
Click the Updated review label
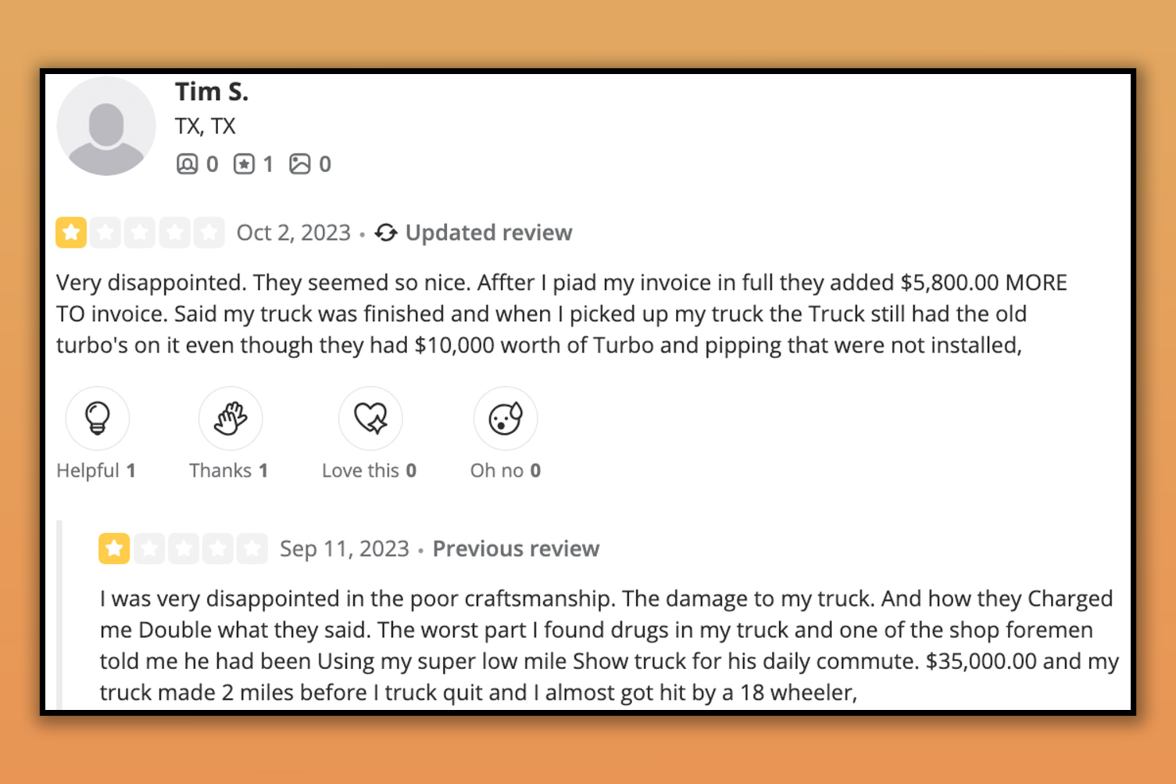[489, 232]
